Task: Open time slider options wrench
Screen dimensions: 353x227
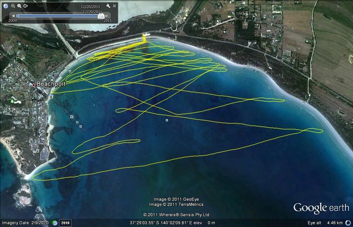Action: [x=107, y=6]
